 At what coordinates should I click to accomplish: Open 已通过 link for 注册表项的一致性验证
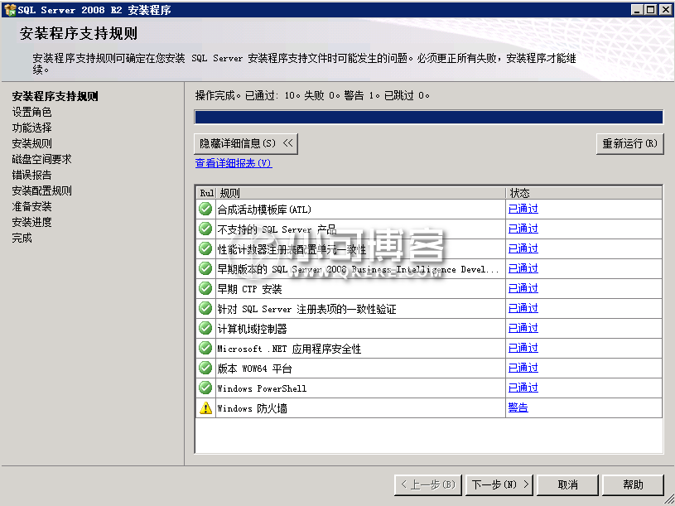(523, 308)
